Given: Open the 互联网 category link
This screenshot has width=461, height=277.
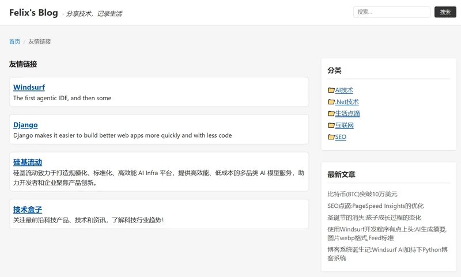Looking at the screenshot, I should [344, 125].
